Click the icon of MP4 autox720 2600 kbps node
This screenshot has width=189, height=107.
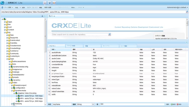pyautogui.click(x=19, y=101)
